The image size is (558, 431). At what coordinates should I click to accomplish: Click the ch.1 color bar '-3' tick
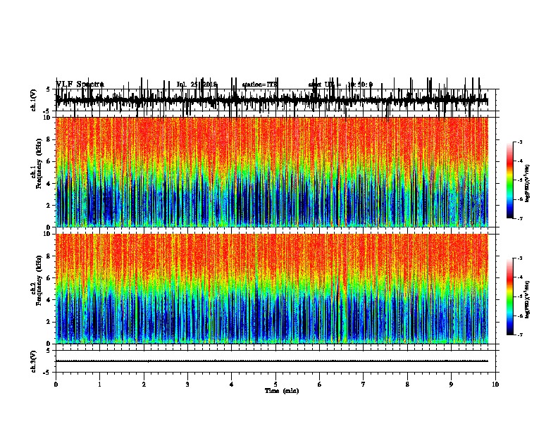pyautogui.click(x=519, y=142)
